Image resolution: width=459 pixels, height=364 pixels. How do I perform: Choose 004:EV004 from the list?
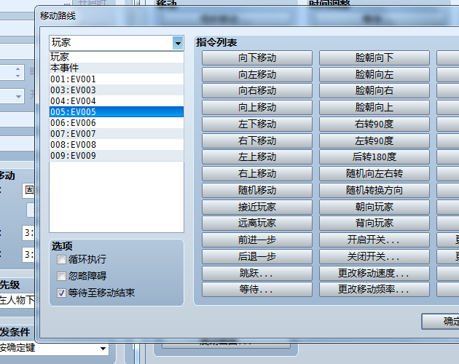click(x=117, y=101)
